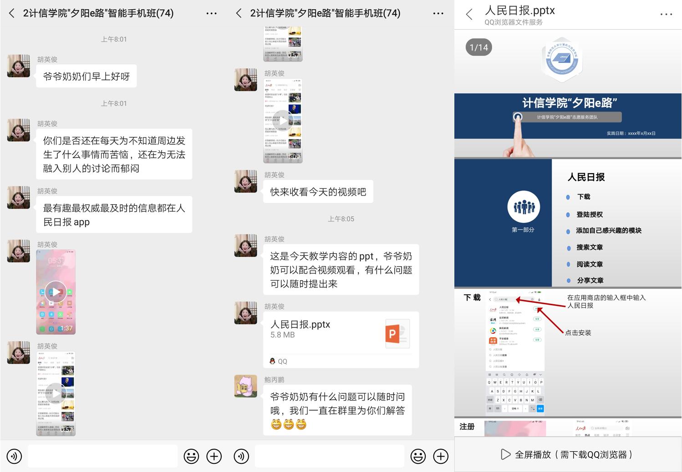The height and width of the screenshot is (472, 682).
Task: Tap the 人民日报.pptx title in viewer header
Action: (520, 10)
